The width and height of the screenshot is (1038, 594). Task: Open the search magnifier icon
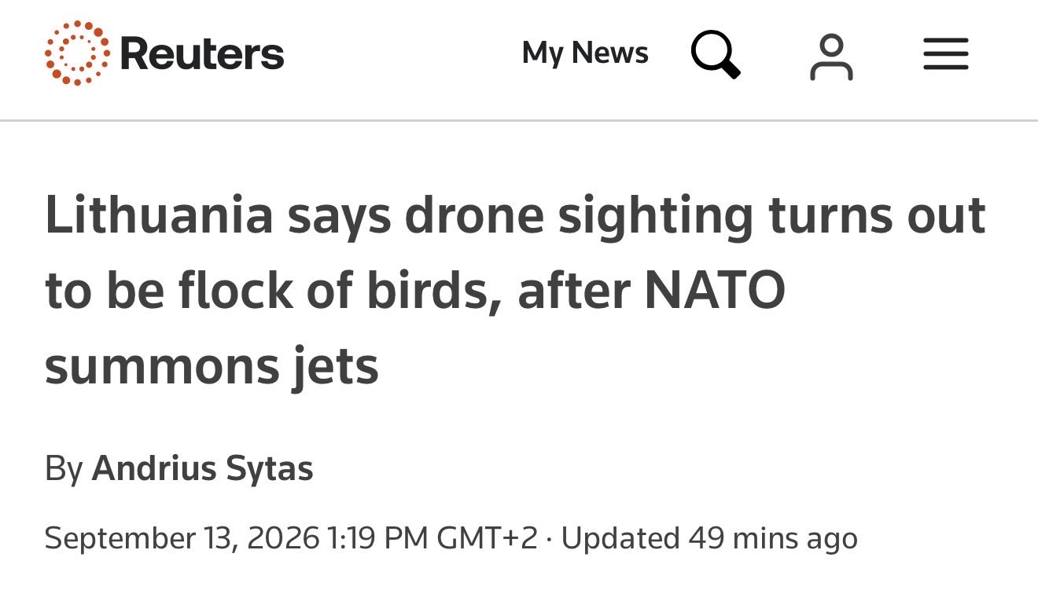pos(716,54)
